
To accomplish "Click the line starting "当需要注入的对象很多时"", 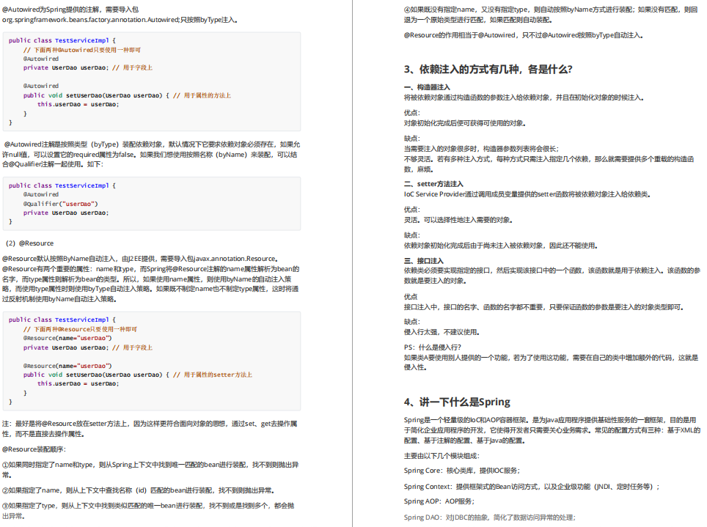I will pyautogui.click(x=481, y=149).
